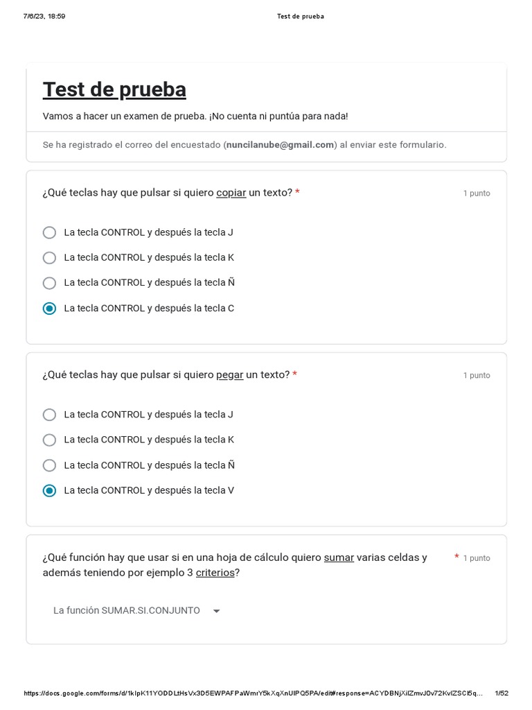Click the selected tecla C radio button
The height and width of the screenshot is (710, 532).
(49, 309)
